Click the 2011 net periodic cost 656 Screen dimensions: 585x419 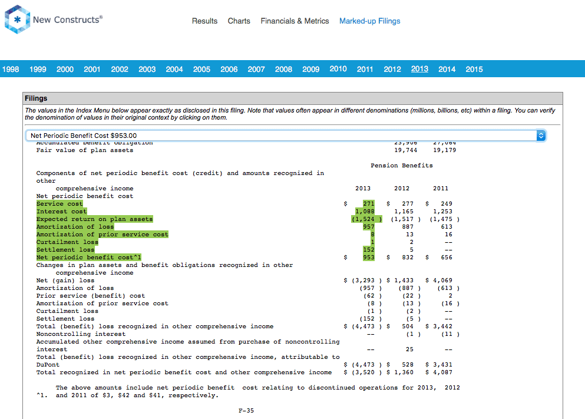pyautogui.click(x=446, y=258)
